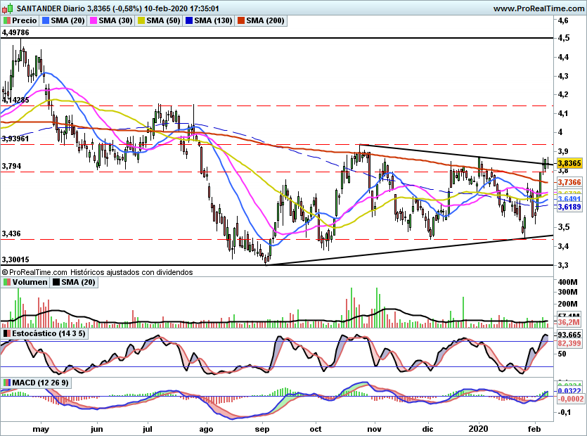Screen dimensions: 587x436
Task: Click the SMA 200 value tag 3,7366
Action: [569, 182]
